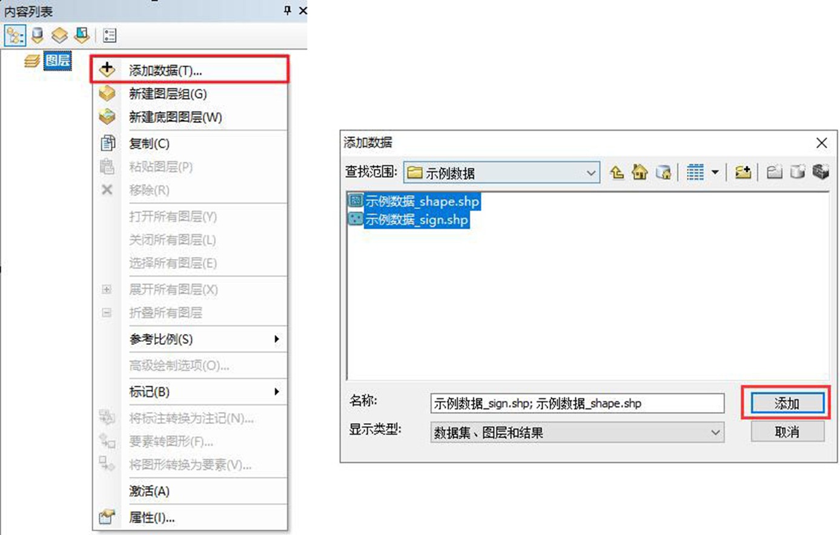Click the Home folder icon
The image size is (840, 535).
click(640, 172)
